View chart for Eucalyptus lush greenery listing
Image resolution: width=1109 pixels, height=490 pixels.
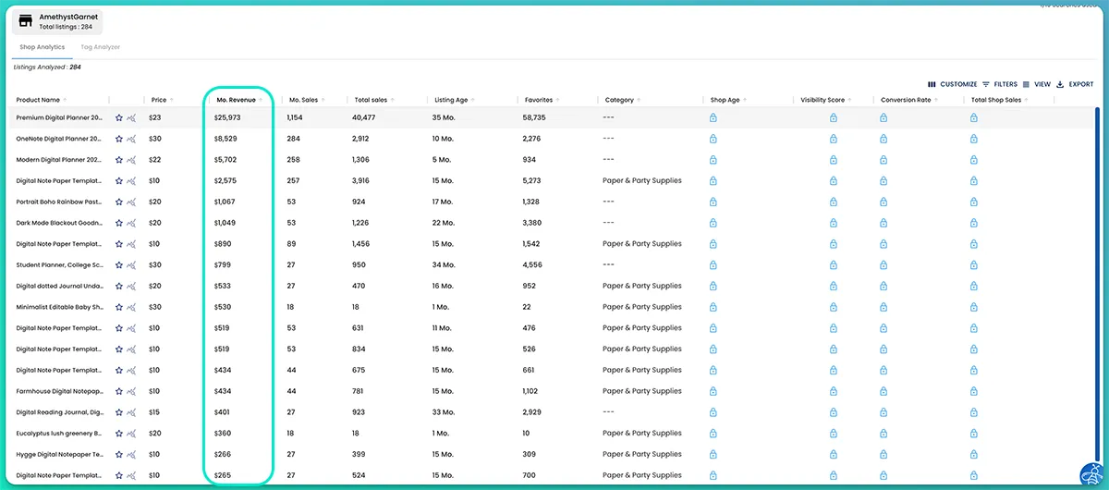click(131, 433)
